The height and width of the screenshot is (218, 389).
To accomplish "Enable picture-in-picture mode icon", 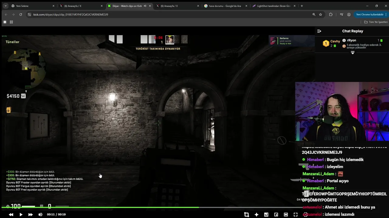I will (x=276, y=214).
